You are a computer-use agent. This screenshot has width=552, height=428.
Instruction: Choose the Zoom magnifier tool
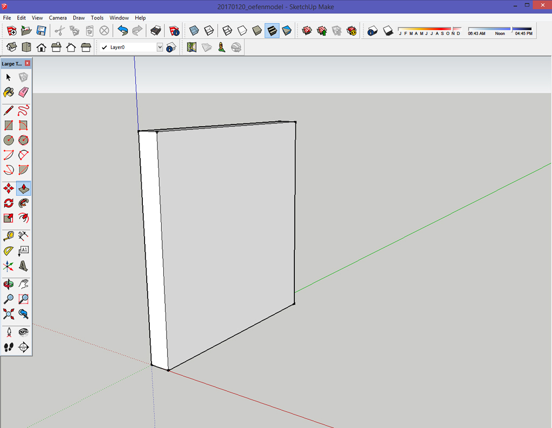pos(9,299)
